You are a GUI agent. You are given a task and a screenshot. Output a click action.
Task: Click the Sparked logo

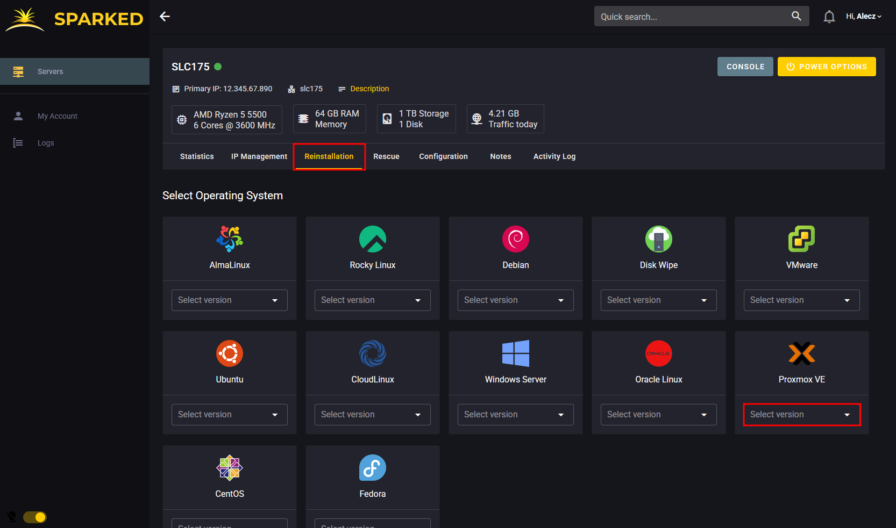[74, 19]
